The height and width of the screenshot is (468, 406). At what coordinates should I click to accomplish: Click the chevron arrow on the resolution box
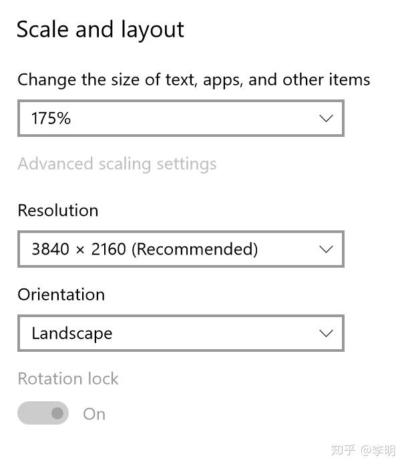pyautogui.click(x=326, y=249)
